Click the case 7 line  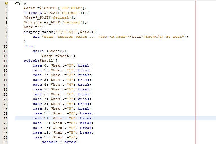click(62, 99)
